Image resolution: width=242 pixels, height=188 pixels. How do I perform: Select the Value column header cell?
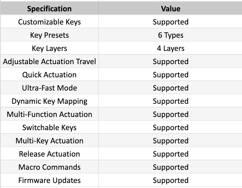pos(170,8)
